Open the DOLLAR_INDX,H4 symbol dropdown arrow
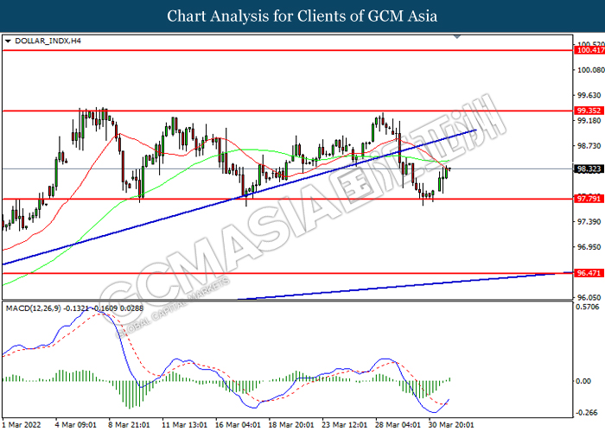605x432 pixels. 8,41
